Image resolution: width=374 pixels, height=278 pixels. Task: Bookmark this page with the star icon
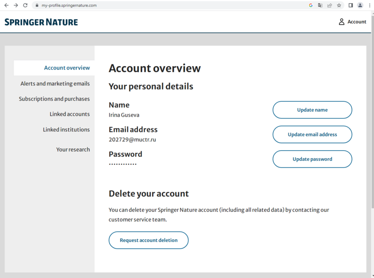coord(339,6)
